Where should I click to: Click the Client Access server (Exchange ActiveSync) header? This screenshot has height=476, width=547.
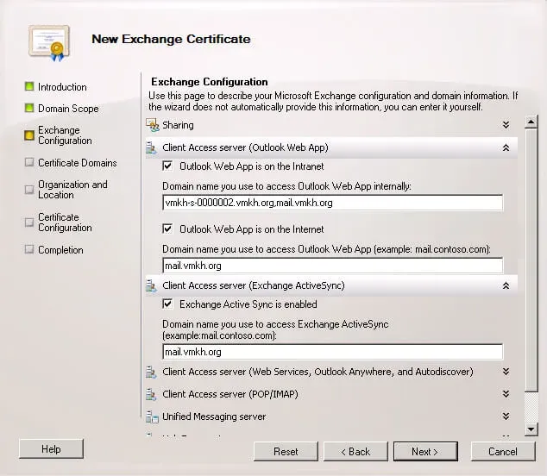[254, 286]
